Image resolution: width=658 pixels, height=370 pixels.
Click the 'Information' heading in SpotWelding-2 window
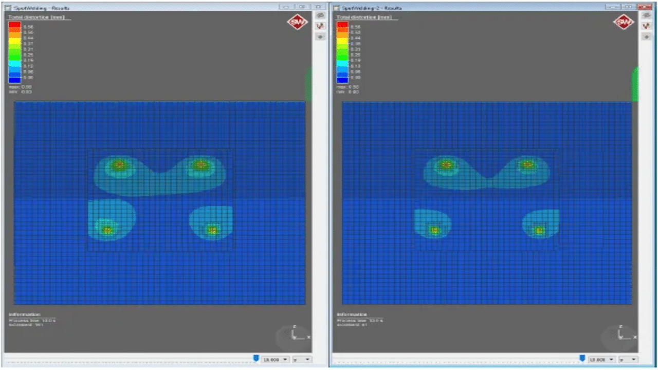pyautogui.click(x=352, y=314)
